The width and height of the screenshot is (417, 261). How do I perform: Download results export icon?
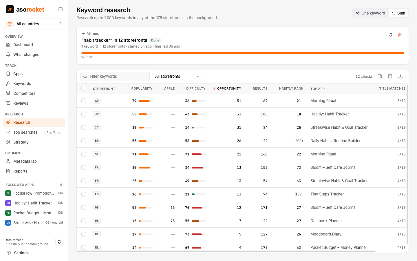(400, 76)
